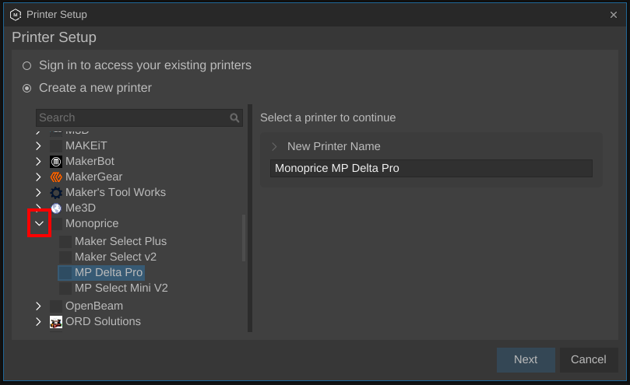Click the MAKEiT placeholder icon
Viewport: 630px width, 385px height.
56,145
